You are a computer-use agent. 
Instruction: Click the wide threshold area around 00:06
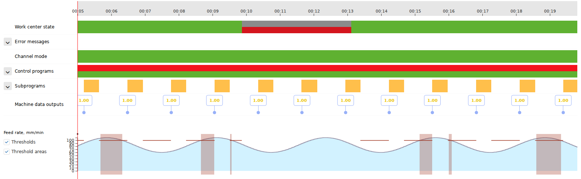point(111,154)
